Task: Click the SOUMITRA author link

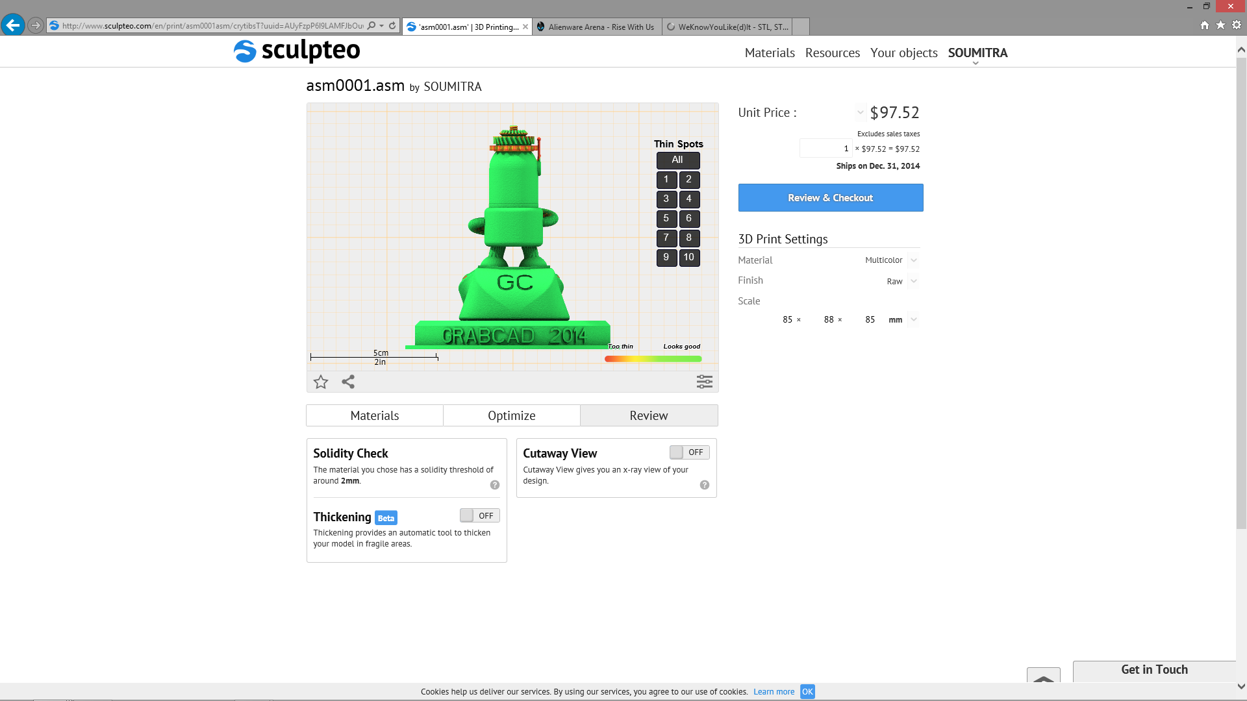Action: click(x=453, y=87)
